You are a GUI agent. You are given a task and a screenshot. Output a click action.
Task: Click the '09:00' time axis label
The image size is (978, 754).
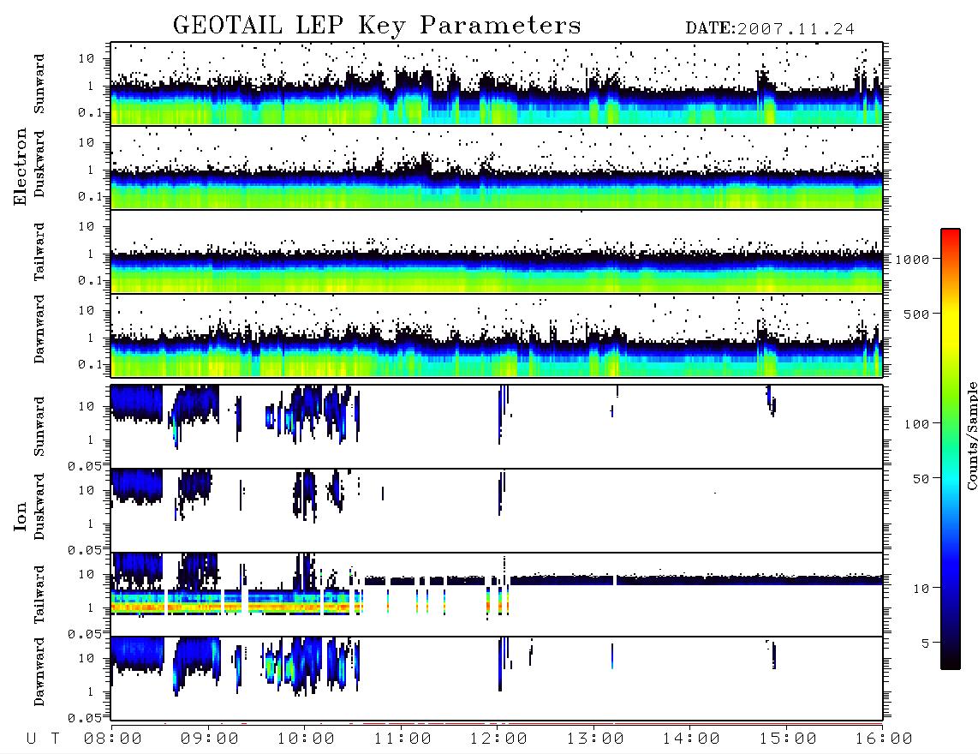coord(210,739)
